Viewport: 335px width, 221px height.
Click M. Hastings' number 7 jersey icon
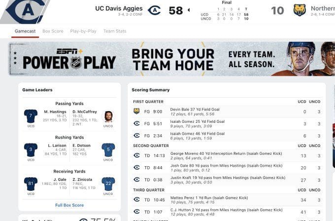31,116
